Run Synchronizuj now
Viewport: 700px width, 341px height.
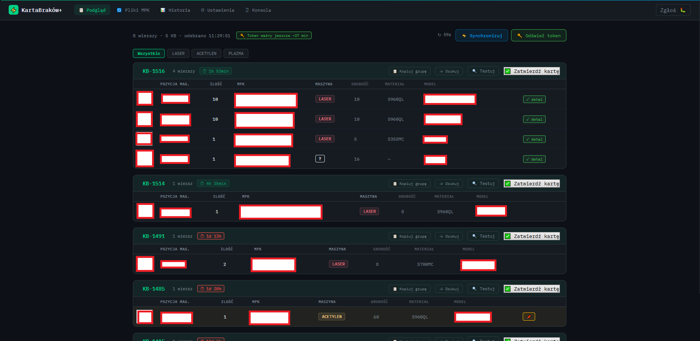tap(482, 36)
